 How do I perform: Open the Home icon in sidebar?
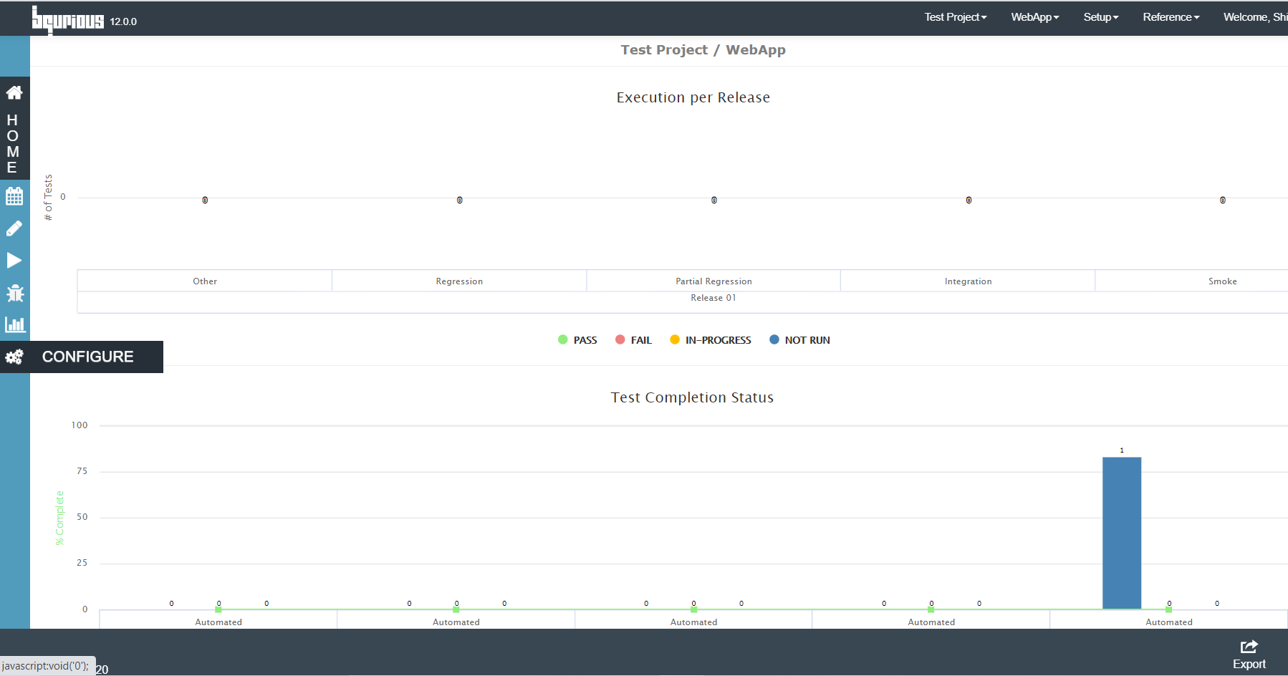pyautogui.click(x=14, y=92)
